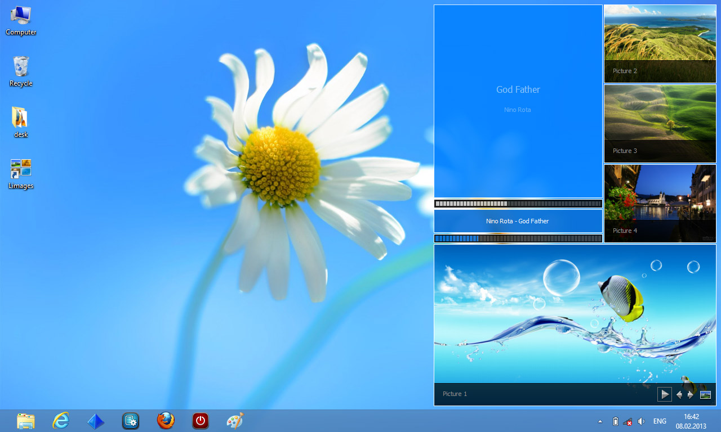The width and height of the screenshot is (721, 432).
Task: Open File Explorer from the taskbar
Action: pos(26,421)
